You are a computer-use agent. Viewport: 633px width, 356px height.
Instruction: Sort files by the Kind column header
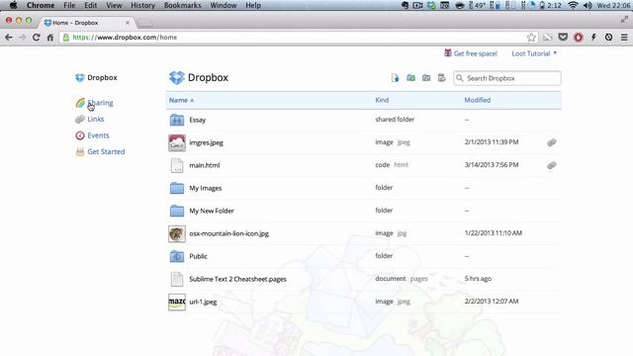(382, 100)
